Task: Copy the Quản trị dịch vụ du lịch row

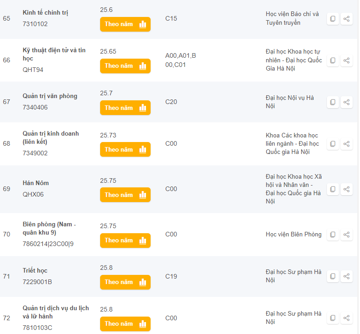Action: tap(333, 318)
